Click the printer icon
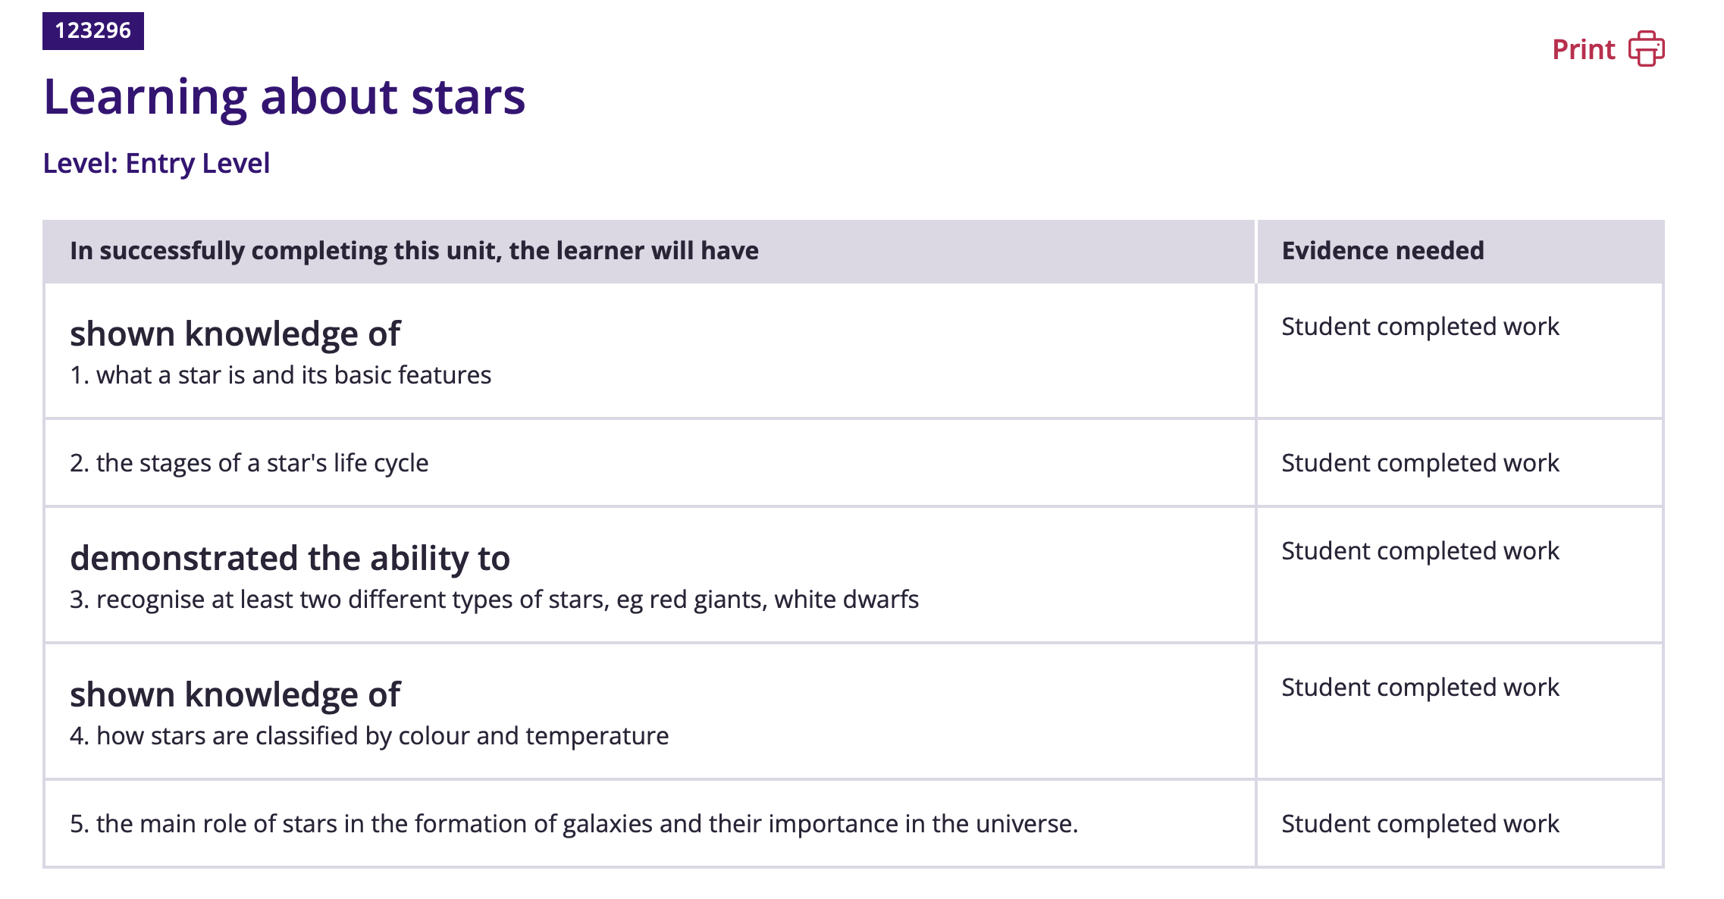 [x=1646, y=49]
